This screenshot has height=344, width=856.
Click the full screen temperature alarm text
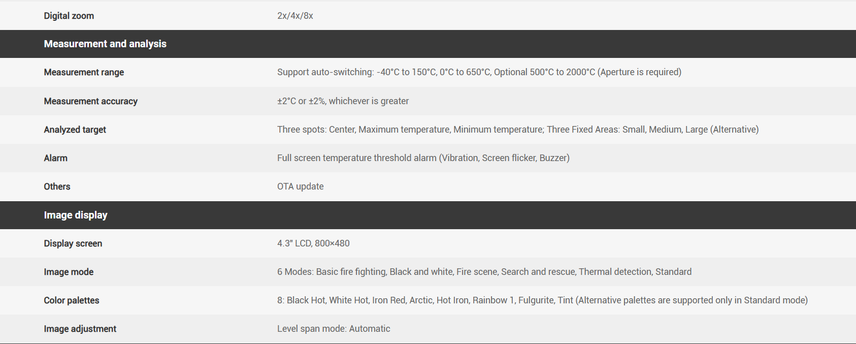(x=423, y=158)
